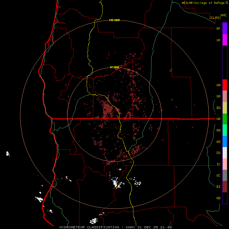Screen dimensions: 229x229
Task: Click the 50 NMI range ring label
Action: pos(114,67)
